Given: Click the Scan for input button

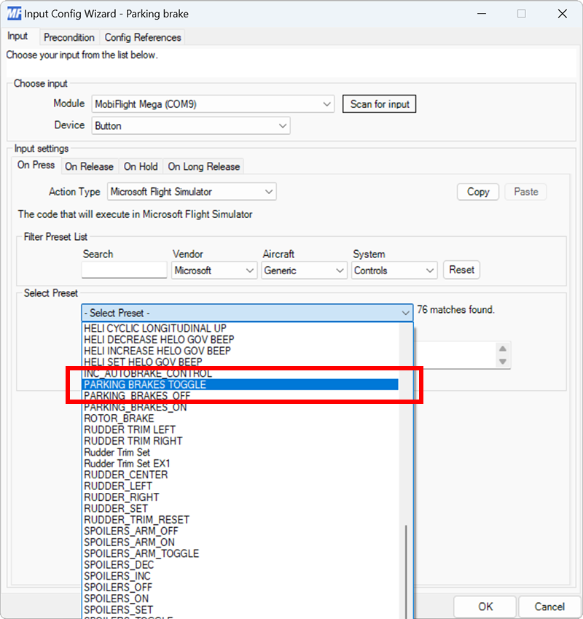Looking at the screenshot, I should [379, 104].
